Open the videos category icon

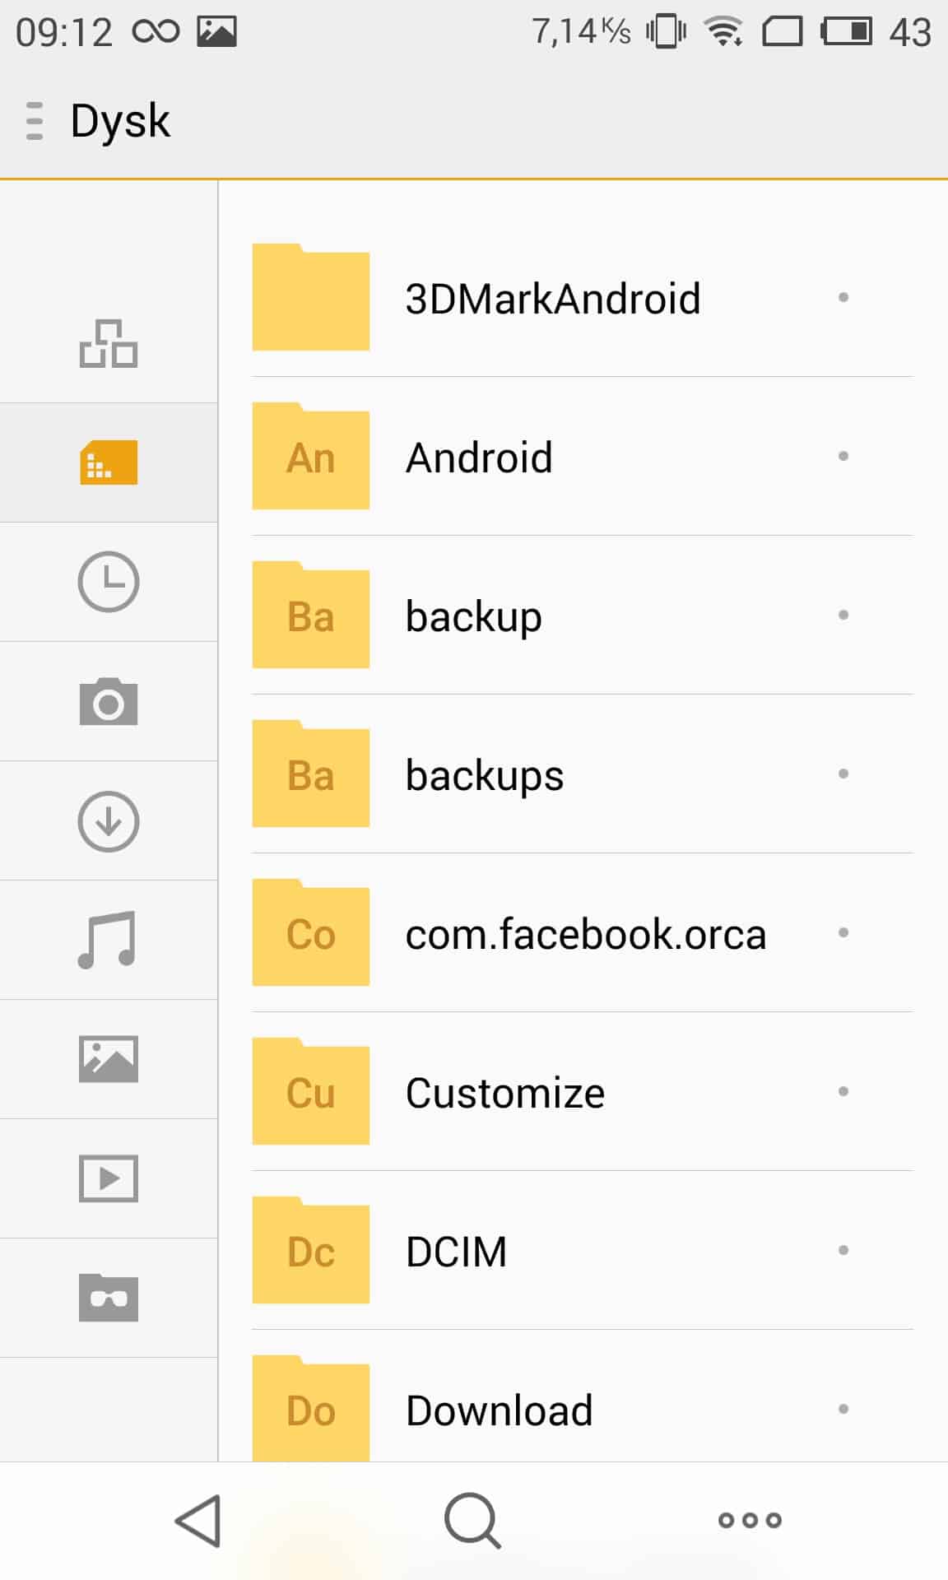click(x=109, y=1178)
